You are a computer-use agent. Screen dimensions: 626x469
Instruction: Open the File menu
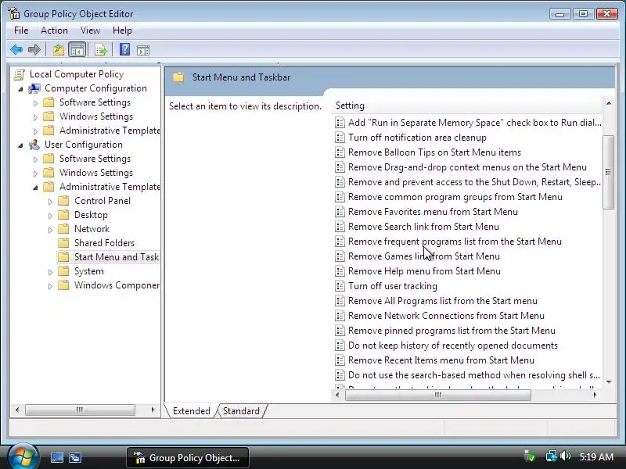(x=21, y=30)
